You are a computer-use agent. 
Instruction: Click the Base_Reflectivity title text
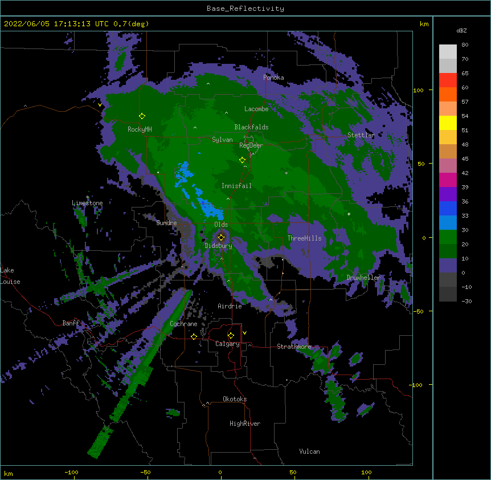tap(245, 9)
